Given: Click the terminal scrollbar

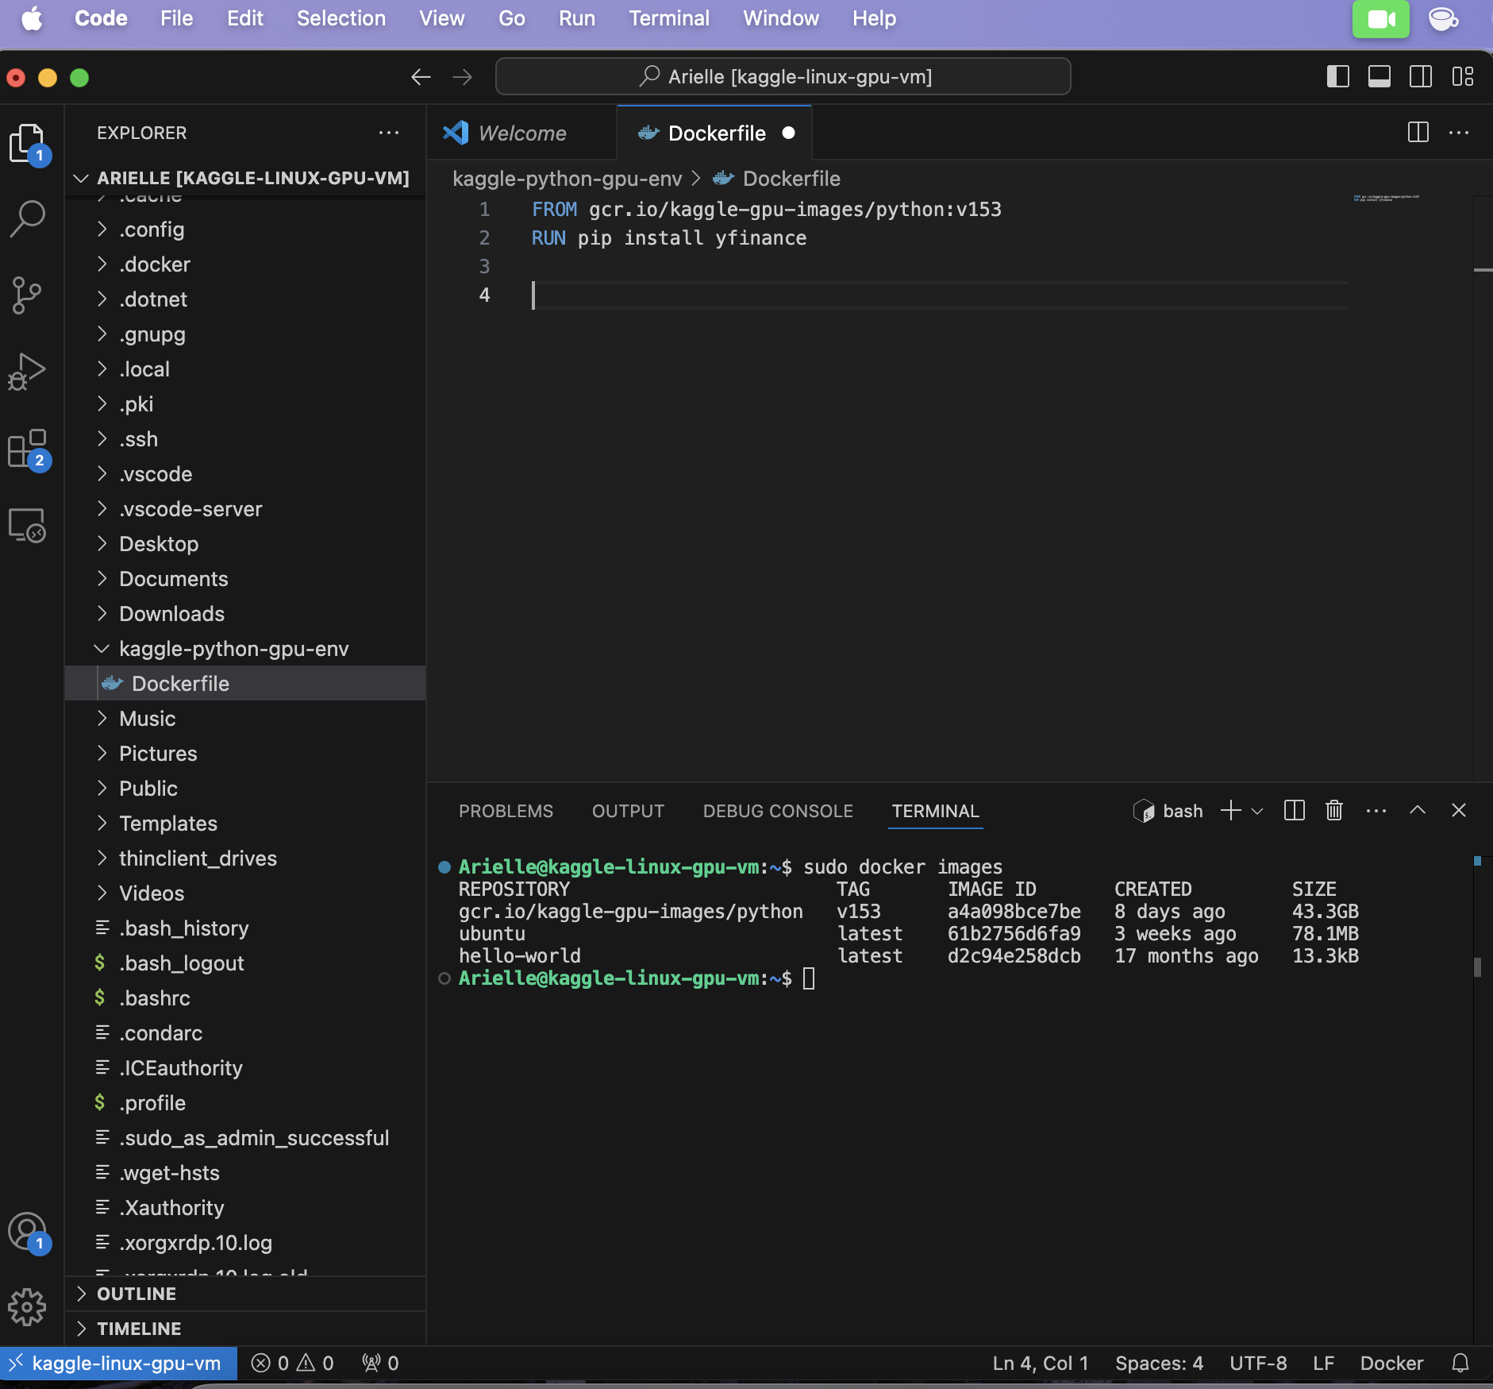Looking at the screenshot, I should tap(1477, 967).
